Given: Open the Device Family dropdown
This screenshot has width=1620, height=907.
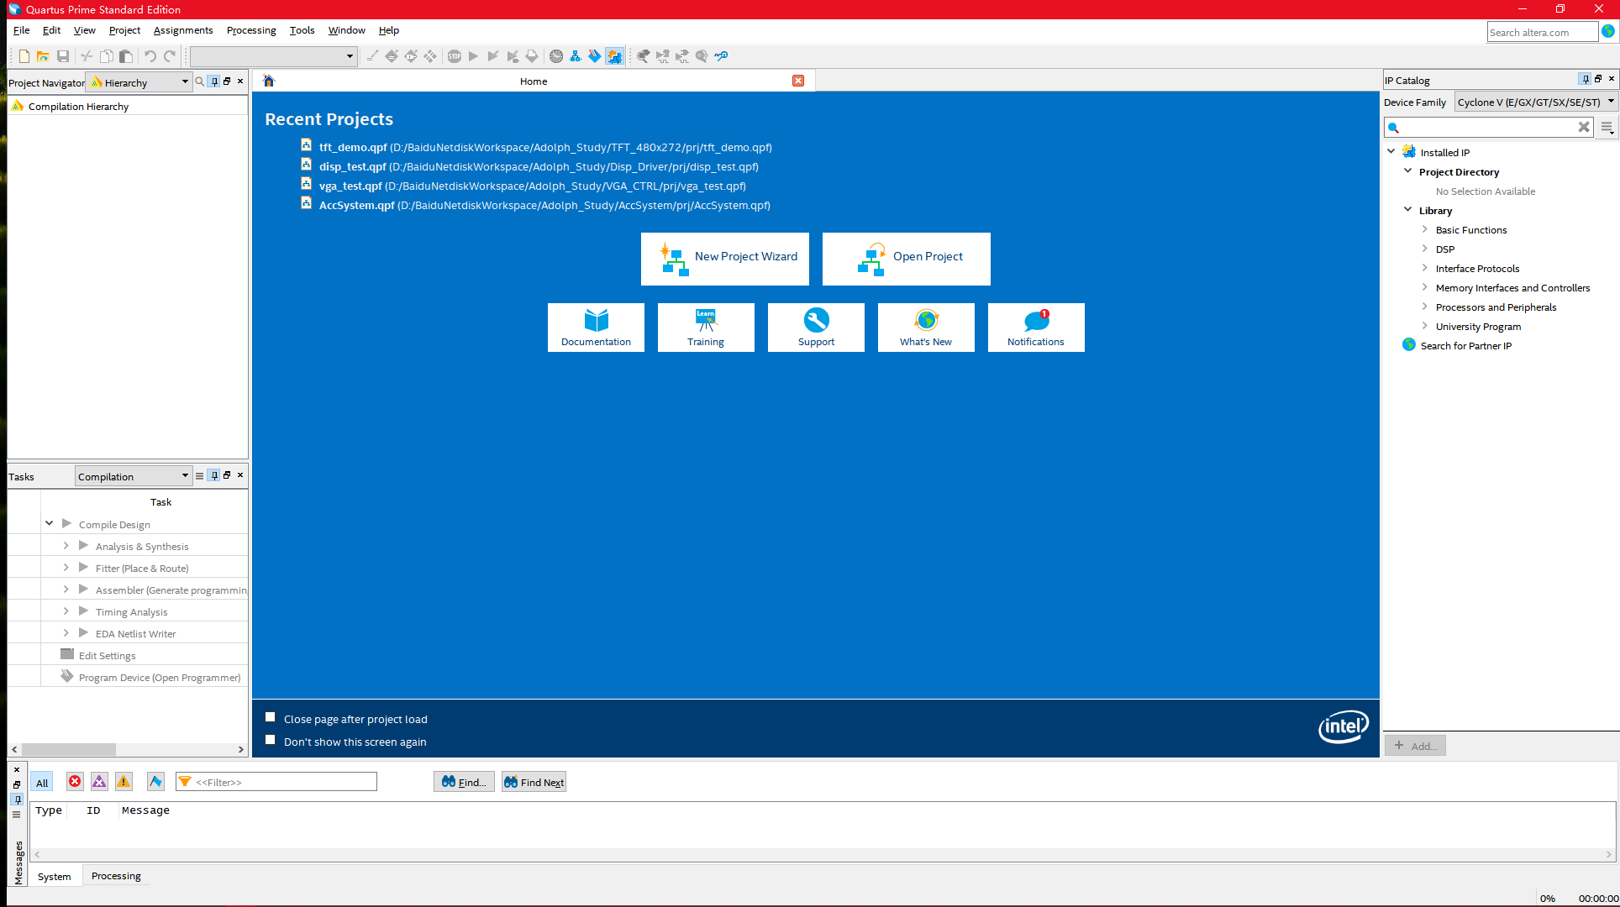Looking at the screenshot, I should coord(1536,102).
